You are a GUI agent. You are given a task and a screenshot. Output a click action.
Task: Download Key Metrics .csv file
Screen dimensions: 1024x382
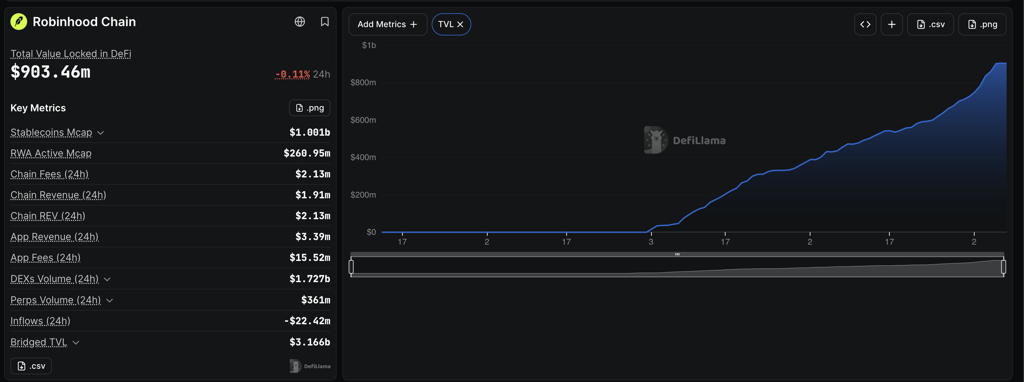pos(31,366)
